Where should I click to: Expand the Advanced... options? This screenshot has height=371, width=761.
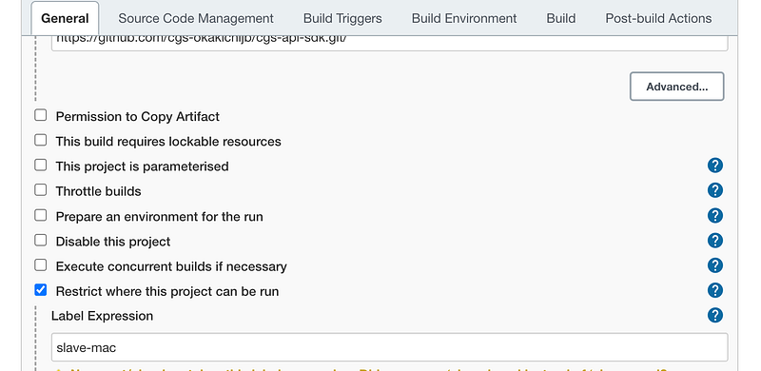(x=677, y=87)
